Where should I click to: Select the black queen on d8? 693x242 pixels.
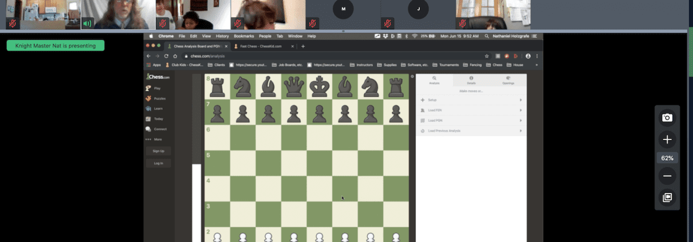[294, 87]
